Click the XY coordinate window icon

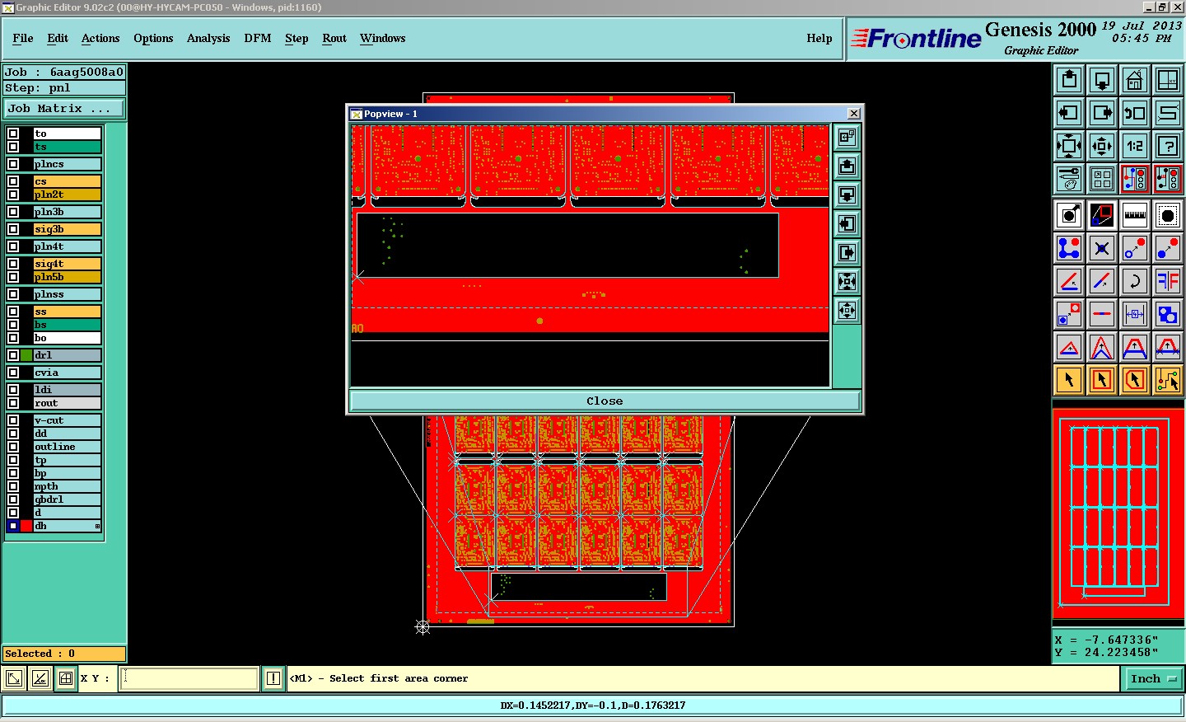[1168, 80]
